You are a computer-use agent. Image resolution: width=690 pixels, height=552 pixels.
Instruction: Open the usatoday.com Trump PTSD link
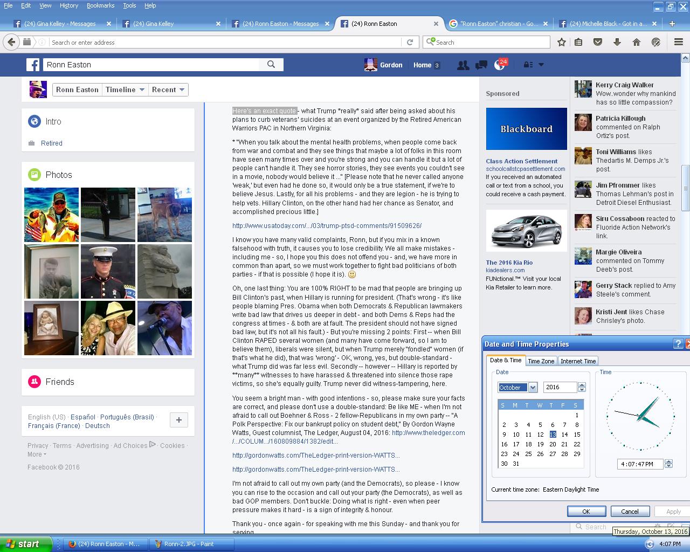pyautogui.click(x=327, y=226)
